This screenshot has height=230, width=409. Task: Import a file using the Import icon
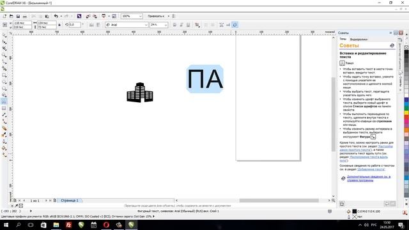click(x=88, y=16)
